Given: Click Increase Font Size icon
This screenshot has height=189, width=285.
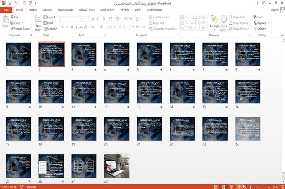Looking at the screenshot, I should coord(93,19).
